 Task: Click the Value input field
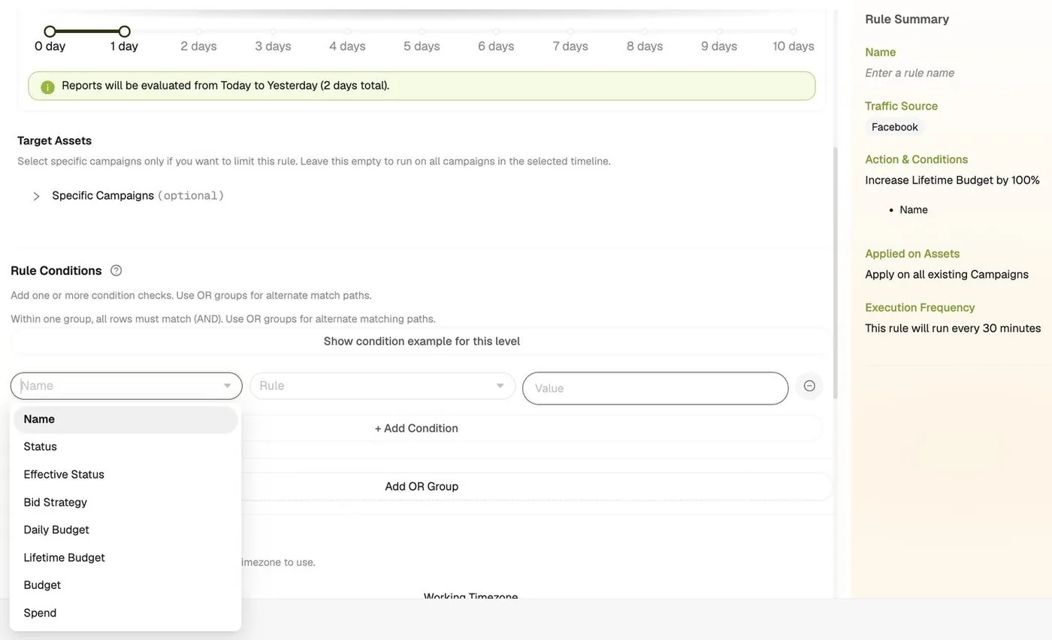pos(655,388)
